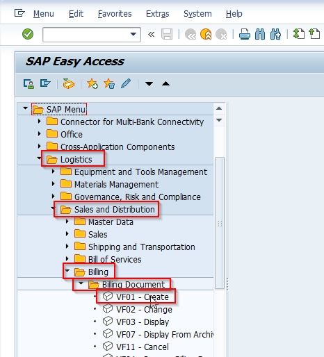This screenshot has height=357, width=324.
Task: Click the Delete Favorites star icon
Action: (x=109, y=83)
